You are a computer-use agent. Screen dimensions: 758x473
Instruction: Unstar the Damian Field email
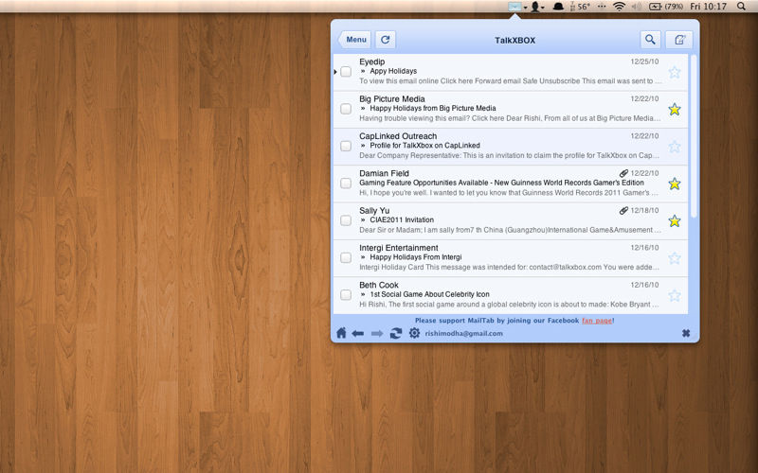click(675, 184)
